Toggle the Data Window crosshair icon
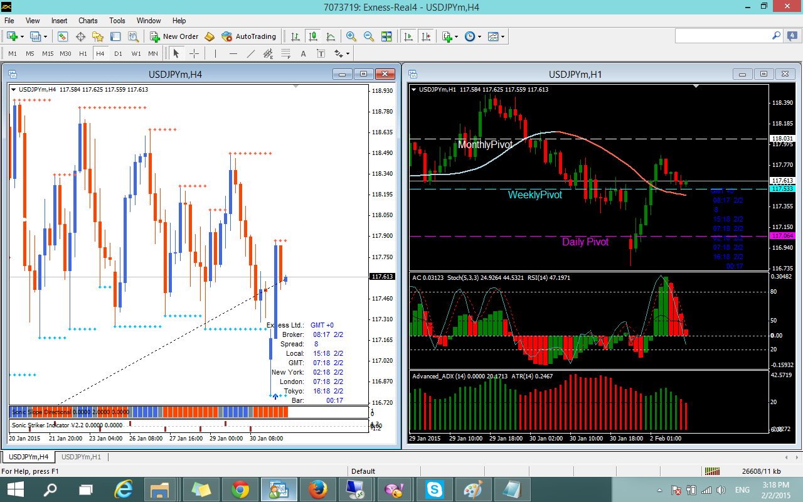Viewport: 803px width, 502px height. coord(80,36)
